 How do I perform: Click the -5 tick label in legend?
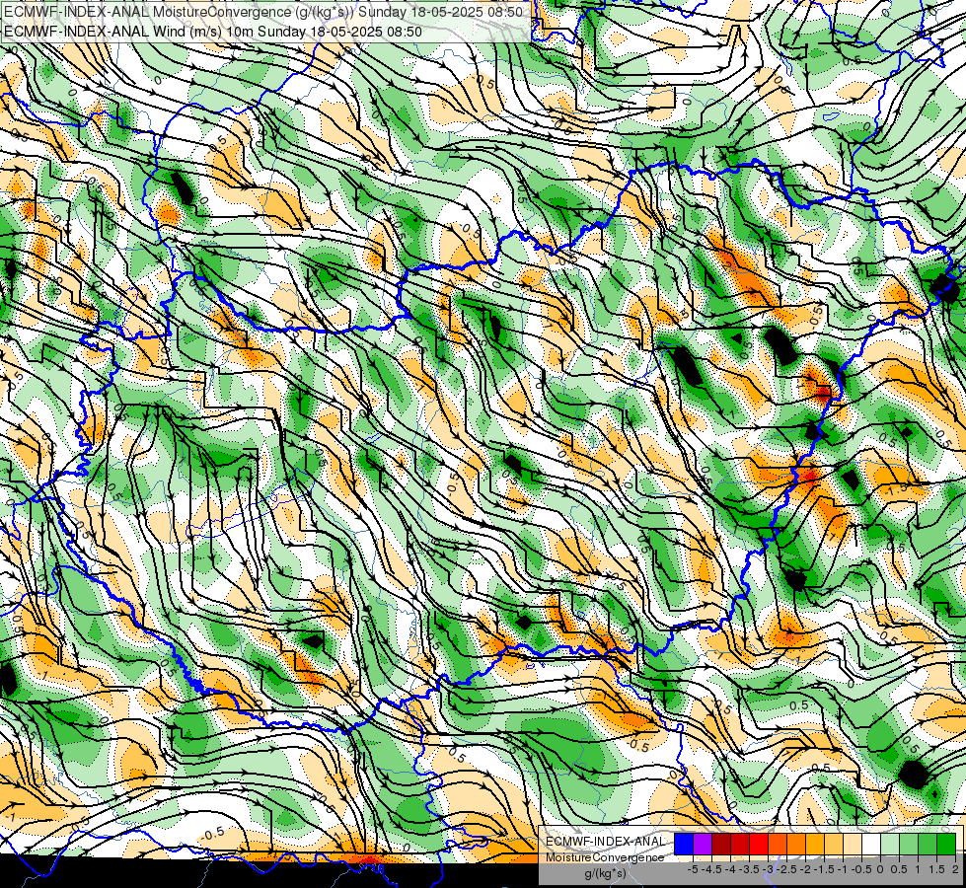pos(693,869)
